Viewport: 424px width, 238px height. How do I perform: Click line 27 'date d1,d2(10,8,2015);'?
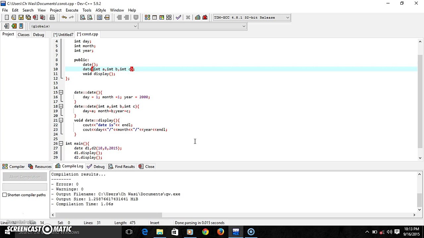98,148
